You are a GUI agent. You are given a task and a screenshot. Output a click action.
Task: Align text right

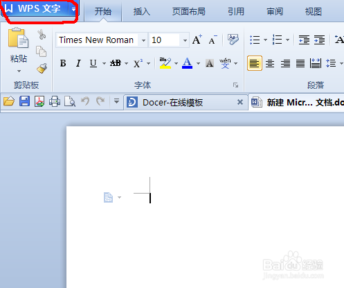285,63
